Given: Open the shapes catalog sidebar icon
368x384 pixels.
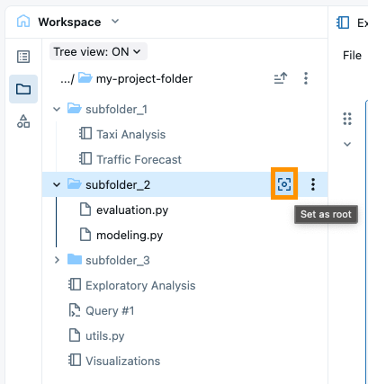Looking at the screenshot, I should [23, 121].
